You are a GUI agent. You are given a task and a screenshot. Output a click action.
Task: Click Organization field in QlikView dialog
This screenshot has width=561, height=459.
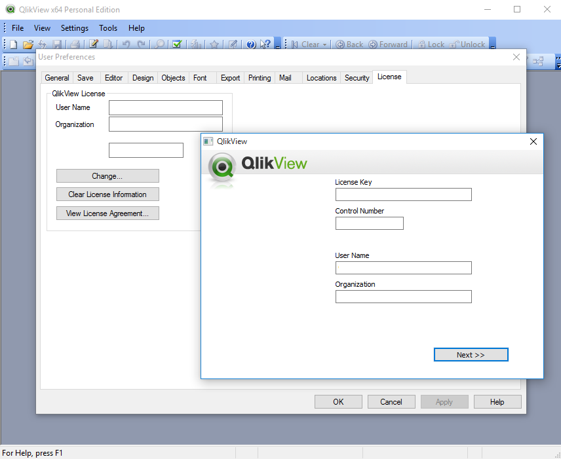[x=403, y=297]
